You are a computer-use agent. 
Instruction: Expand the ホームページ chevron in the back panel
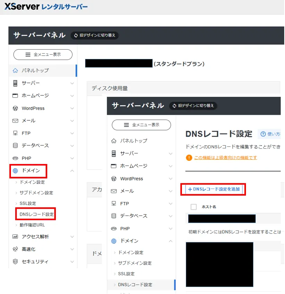coord(72,96)
